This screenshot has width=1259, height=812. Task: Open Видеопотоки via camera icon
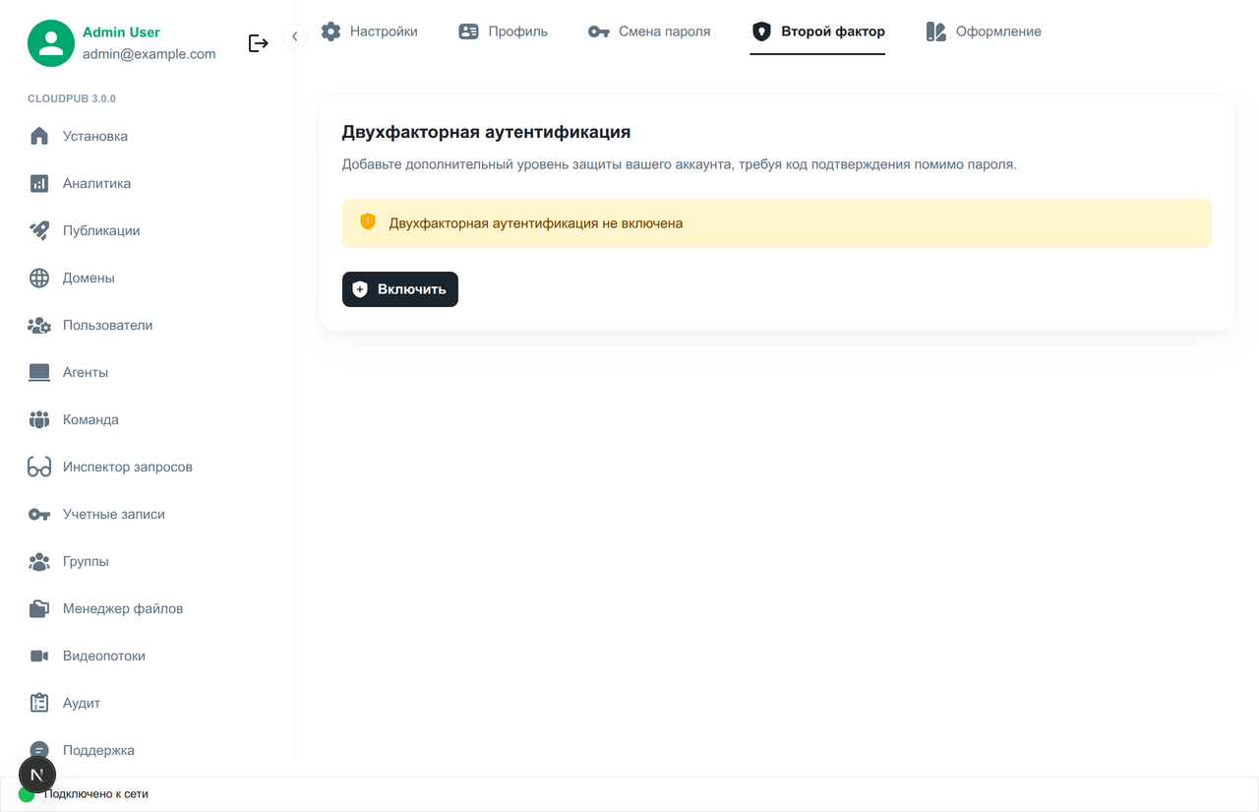38,656
